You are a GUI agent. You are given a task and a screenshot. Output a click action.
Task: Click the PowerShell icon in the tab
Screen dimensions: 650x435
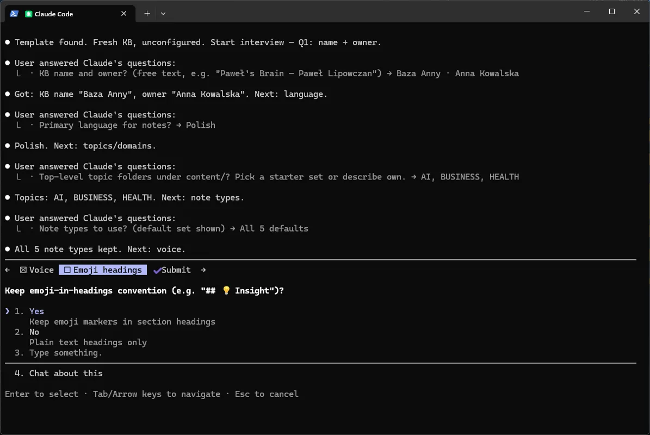pyautogui.click(x=14, y=14)
